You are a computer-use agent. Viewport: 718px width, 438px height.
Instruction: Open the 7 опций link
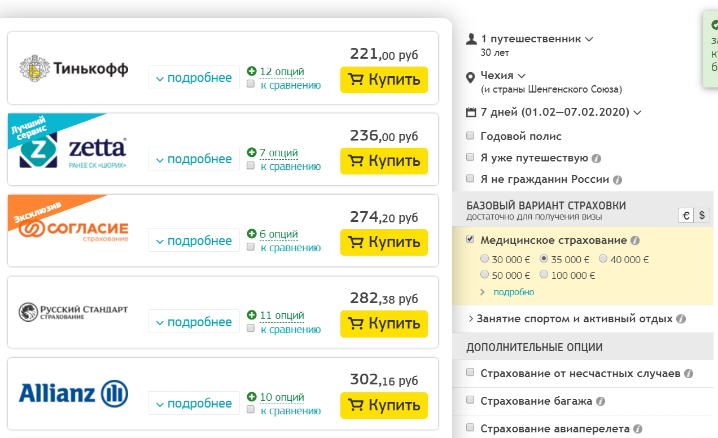coord(279,153)
